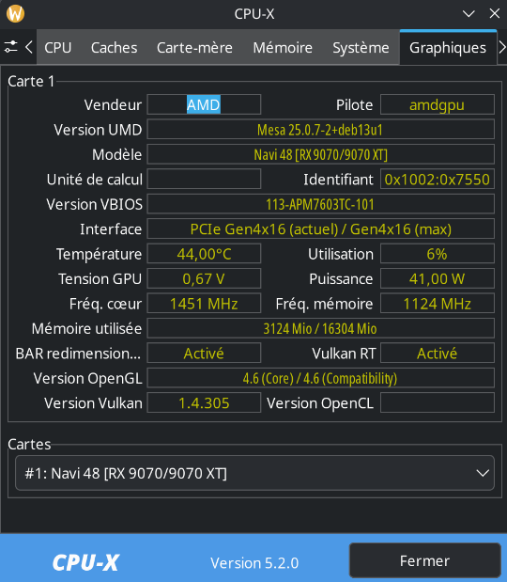Click the CPU-X logo in footer

[85, 562]
